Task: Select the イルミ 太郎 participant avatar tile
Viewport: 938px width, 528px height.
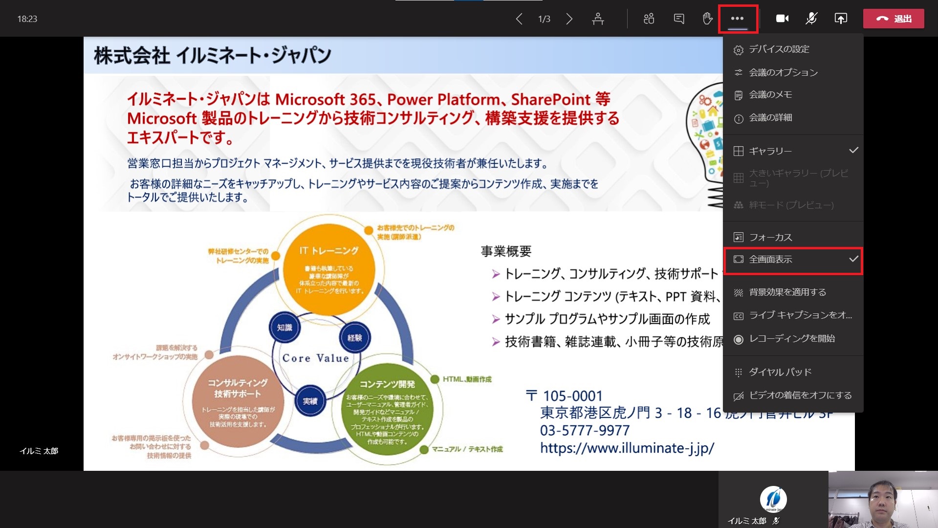Action: pos(773,500)
